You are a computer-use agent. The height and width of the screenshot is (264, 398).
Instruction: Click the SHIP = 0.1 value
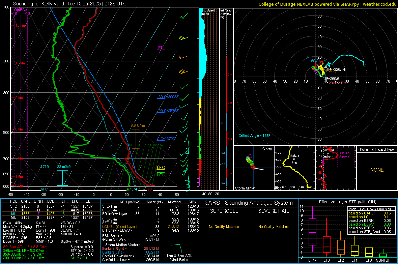click(79, 258)
